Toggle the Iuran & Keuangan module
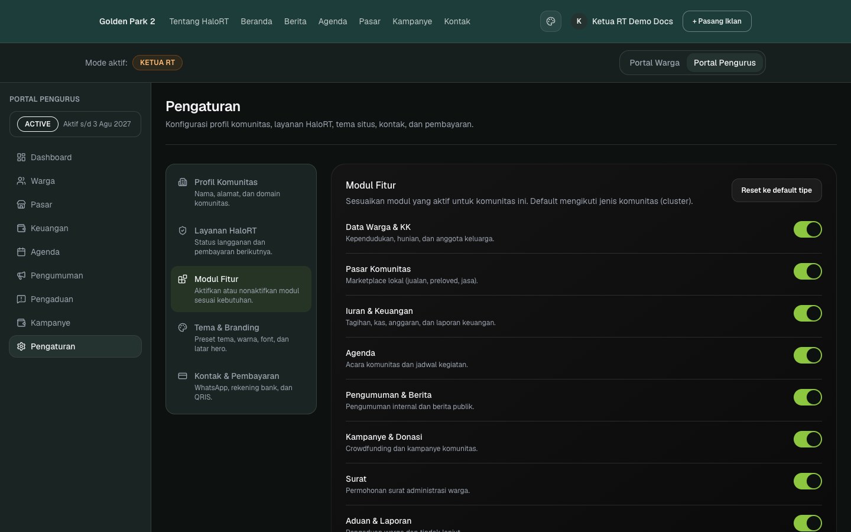851x532 pixels. point(808,313)
